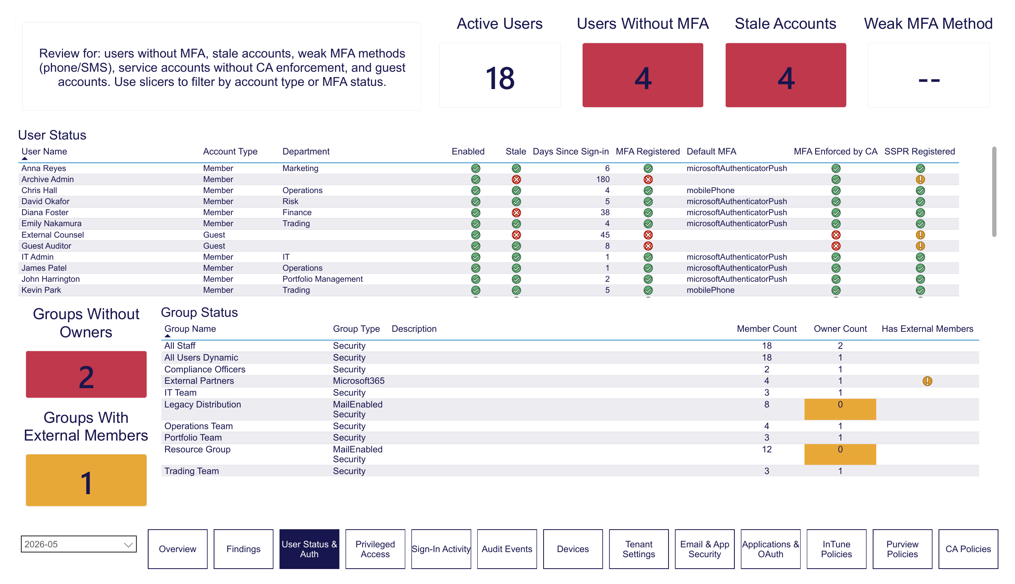The height and width of the screenshot is (584, 1015).
Task: Sort user table by User Name header
Action: [x=44, y=152]
